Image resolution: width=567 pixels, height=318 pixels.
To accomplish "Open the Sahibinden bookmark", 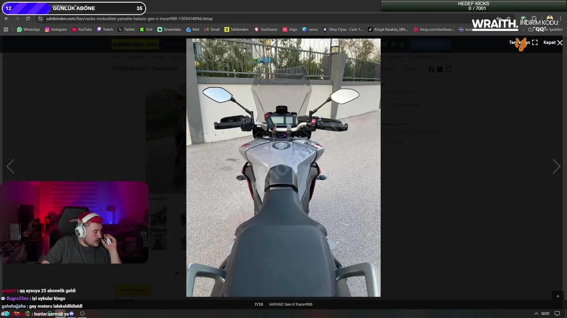I will (x=237, y=30).
